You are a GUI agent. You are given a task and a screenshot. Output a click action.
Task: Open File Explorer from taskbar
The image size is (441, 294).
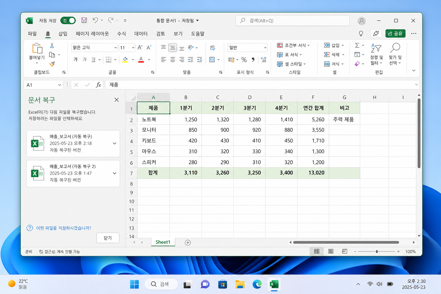(x=240, y=284)
